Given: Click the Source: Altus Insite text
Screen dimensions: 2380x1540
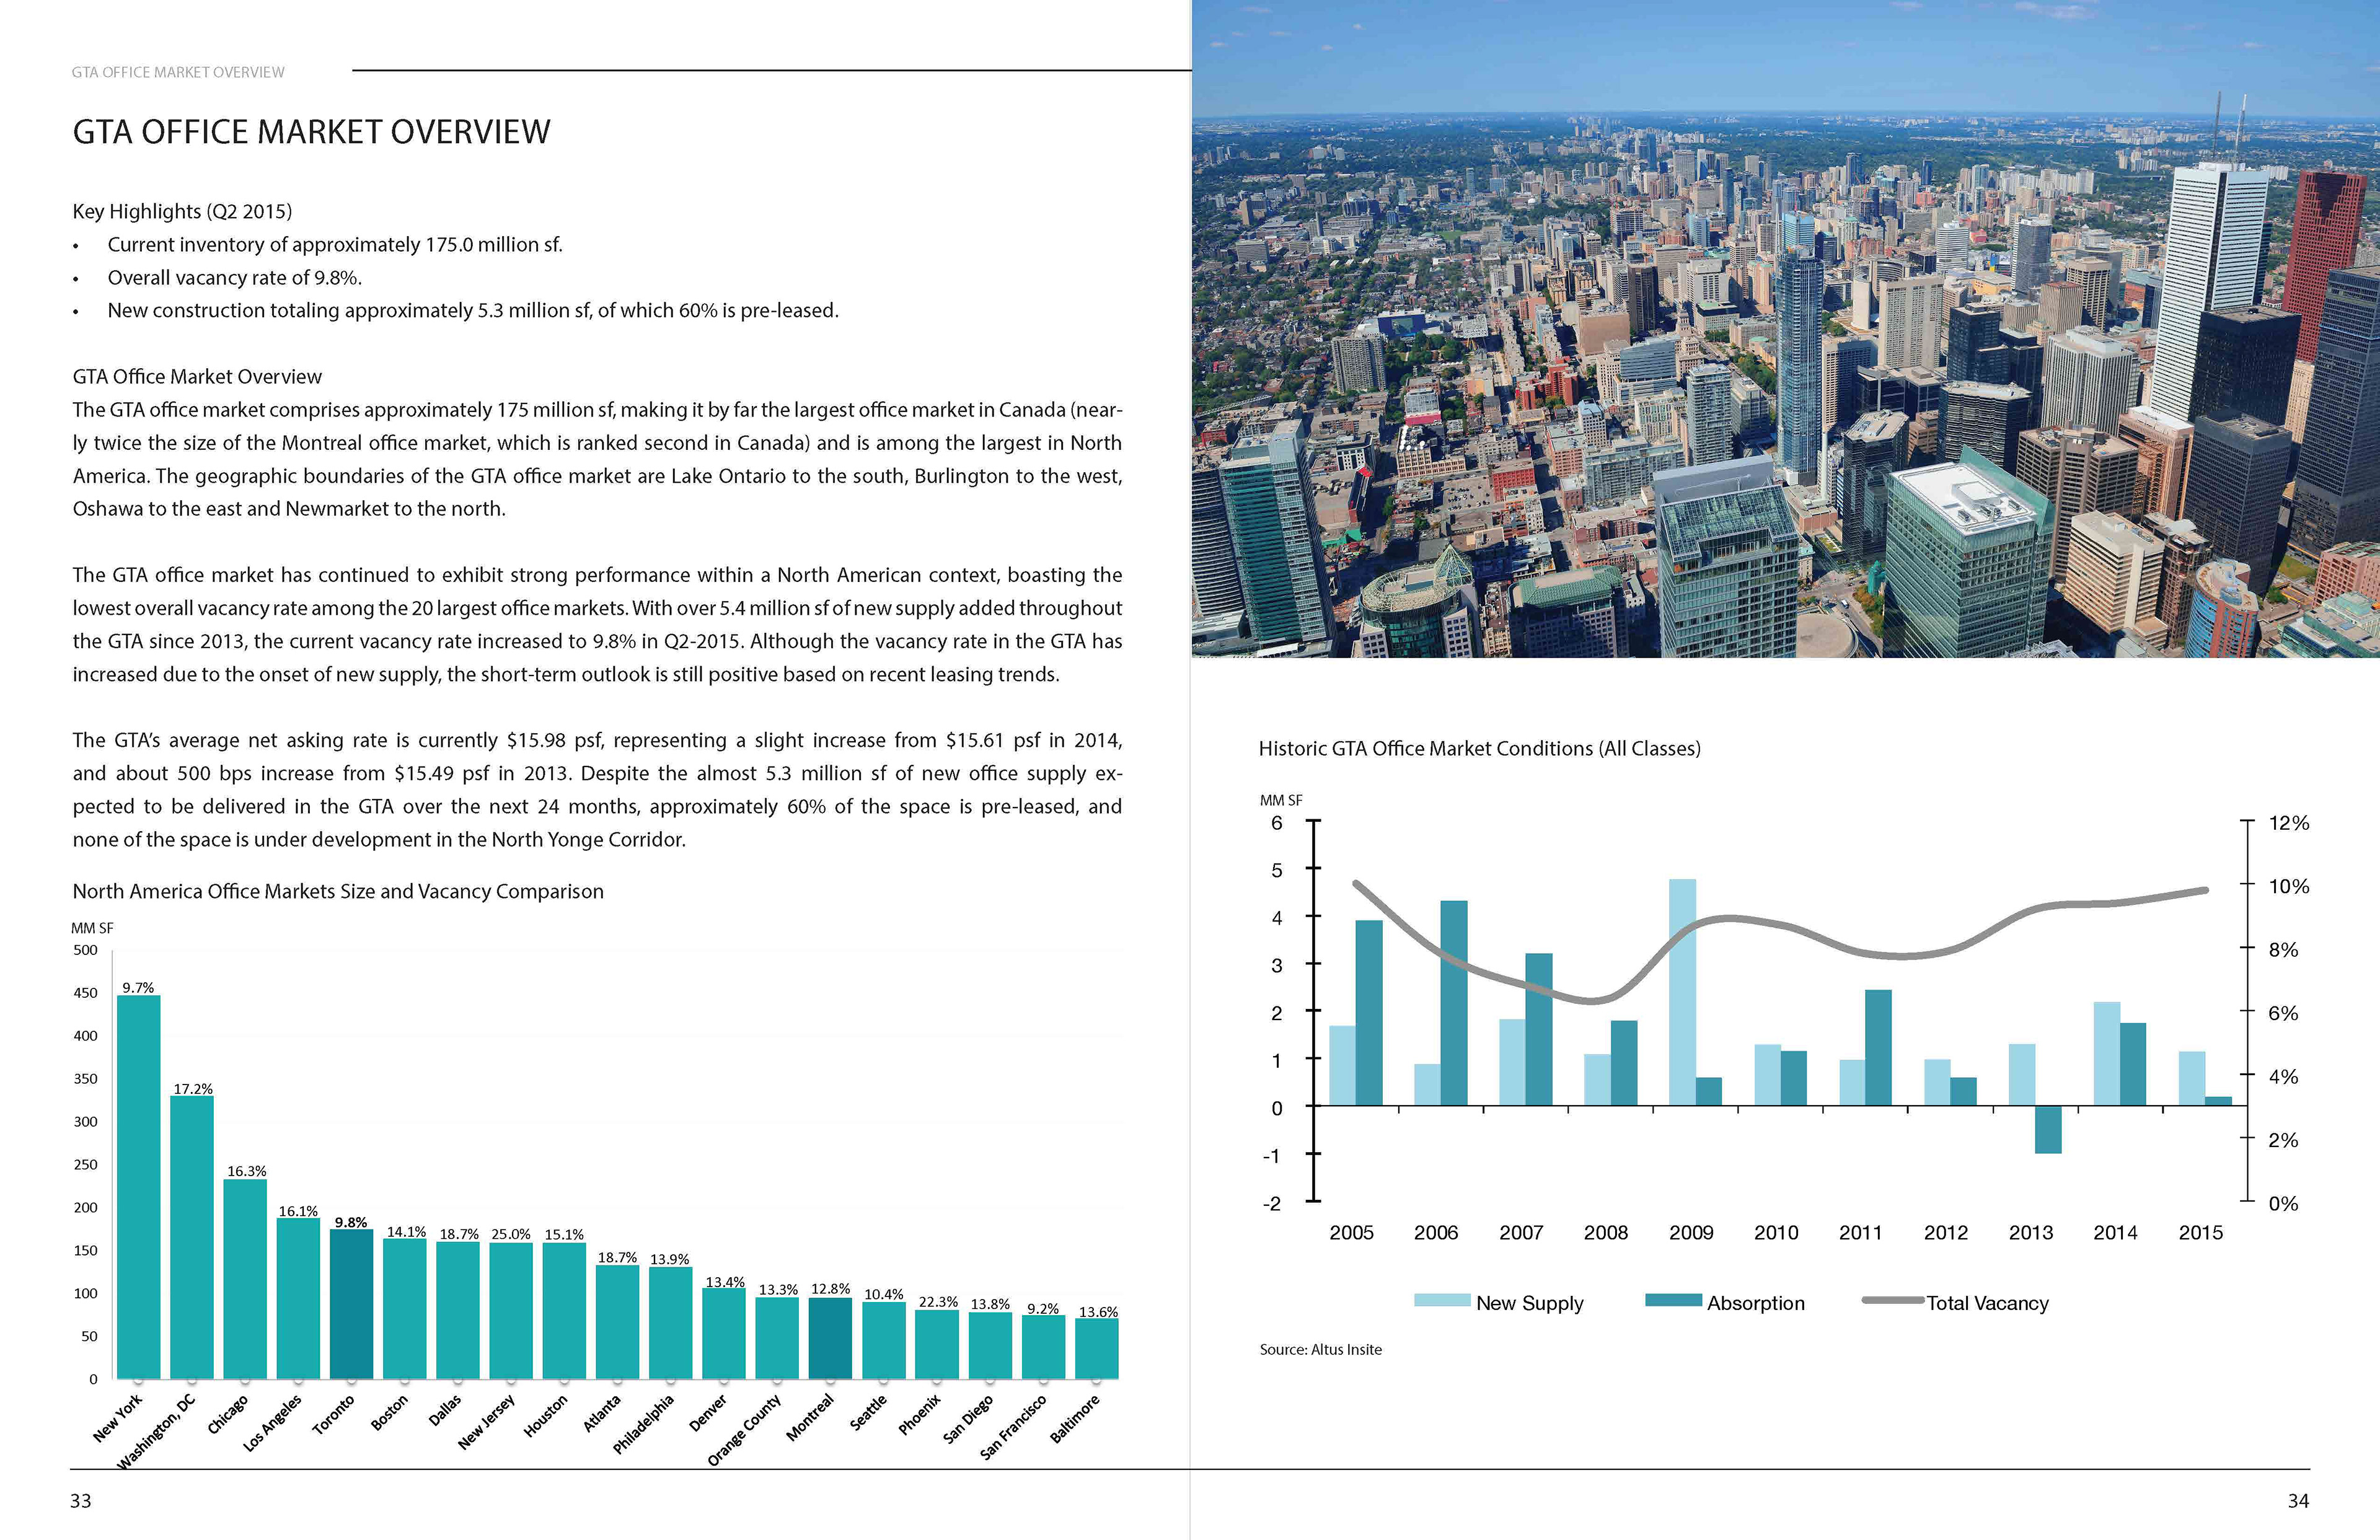Looking at the screenshot, I should click(x=1320, y=1349).
